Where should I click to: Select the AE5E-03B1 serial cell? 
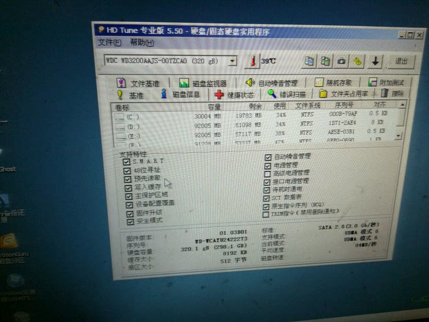(341, 132)
